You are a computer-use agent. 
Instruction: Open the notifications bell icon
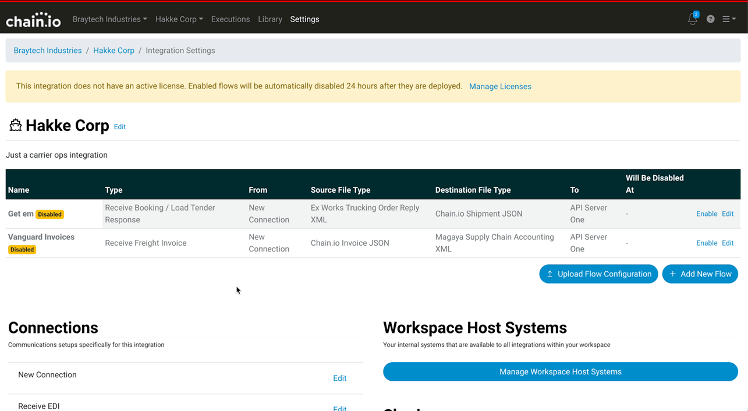[692, 19]
